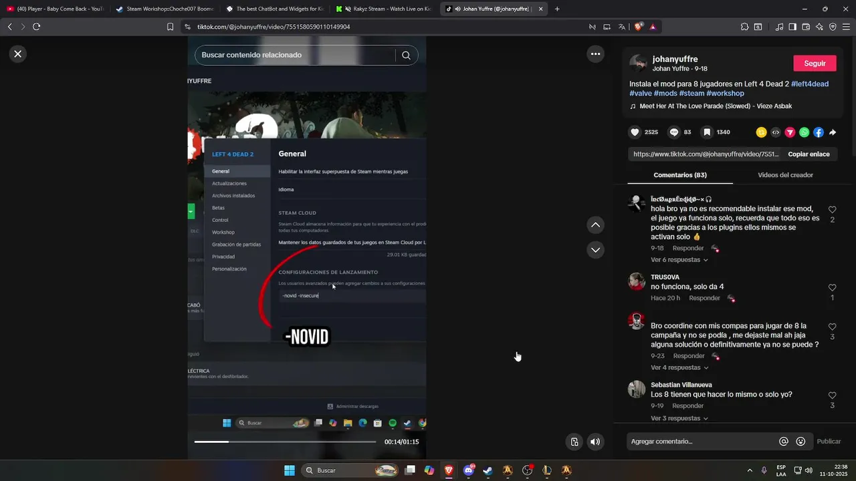Click the yellow repost icon
Viewport: 856px width, 481px height.
(761, 132)
